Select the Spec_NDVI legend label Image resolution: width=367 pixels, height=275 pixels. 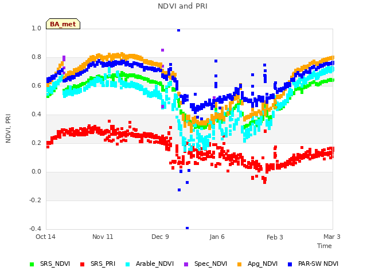[210, 264]
